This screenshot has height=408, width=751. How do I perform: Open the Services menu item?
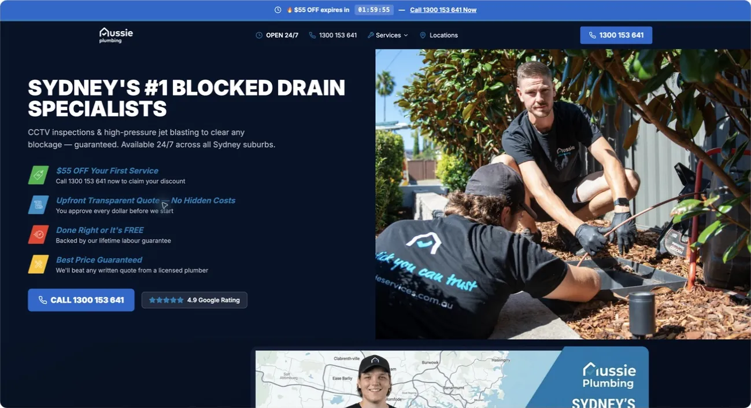(388, 35)
